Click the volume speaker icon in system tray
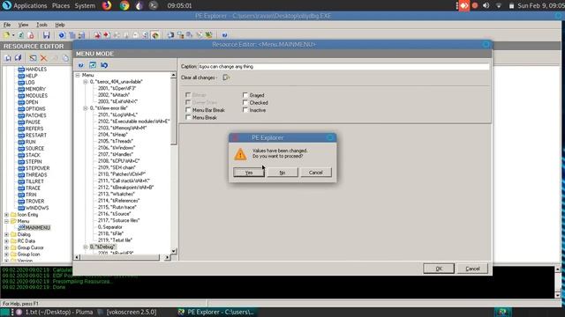565x317 pixels. point(486,5)
